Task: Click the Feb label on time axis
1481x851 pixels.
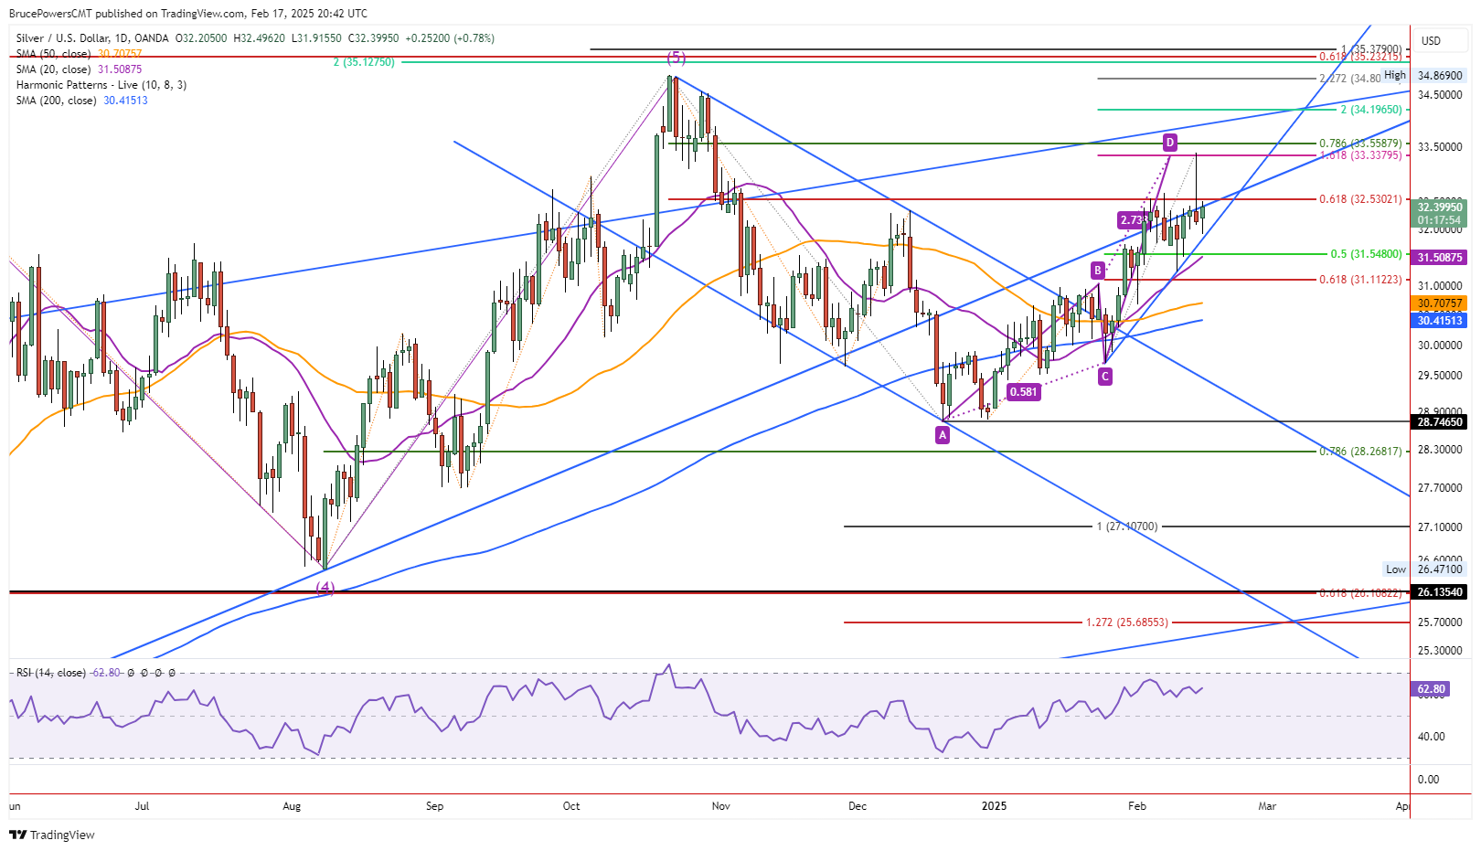Action: point(1137,806)
